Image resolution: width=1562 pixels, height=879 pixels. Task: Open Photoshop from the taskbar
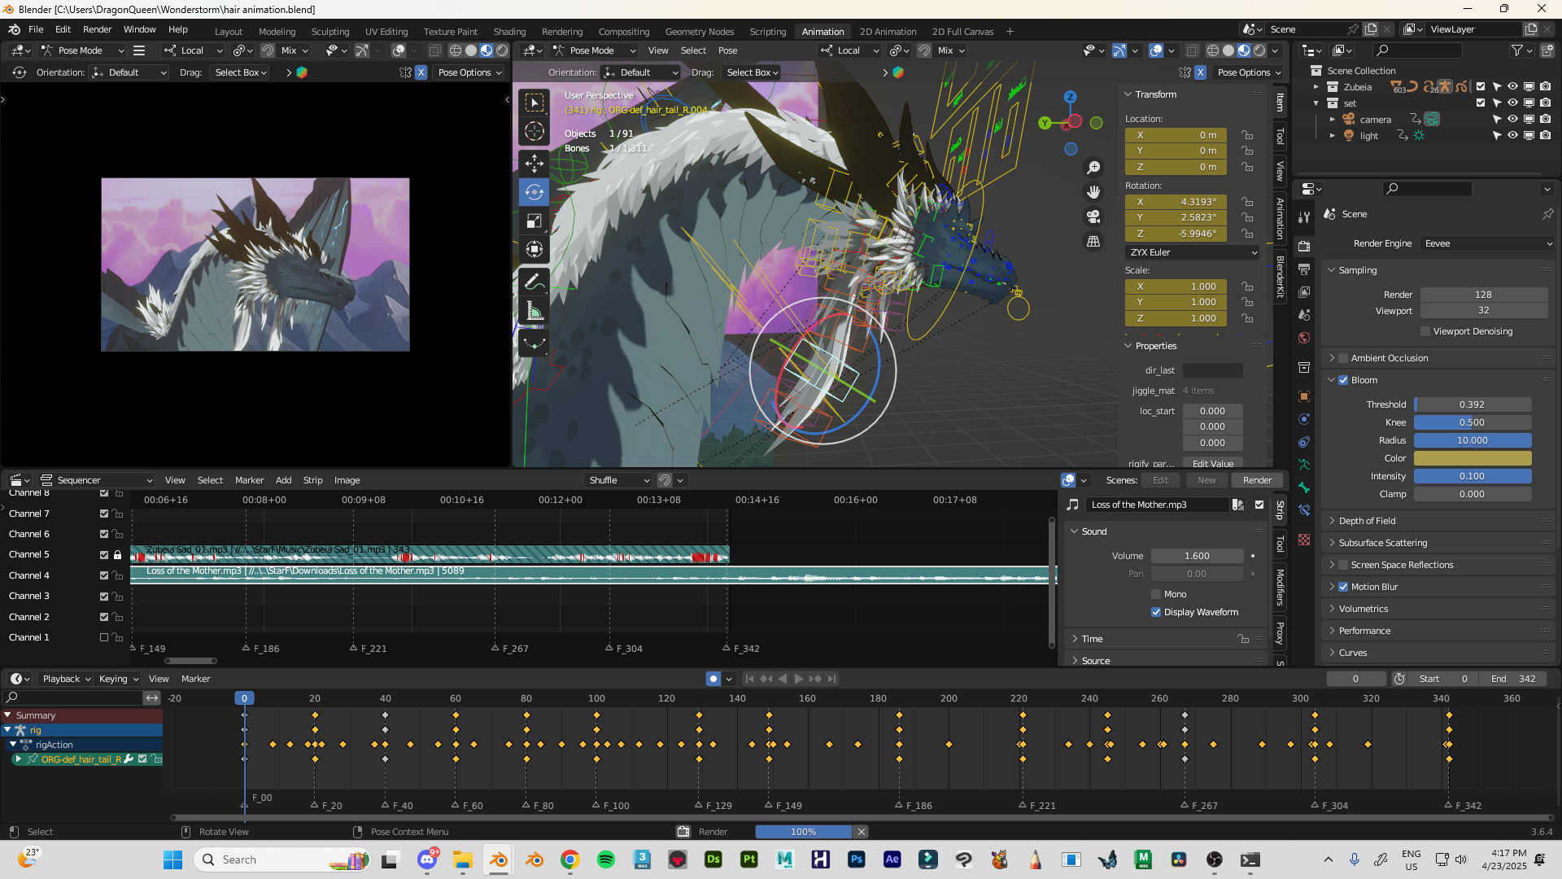pyautogui.click(x=857, y=859)
